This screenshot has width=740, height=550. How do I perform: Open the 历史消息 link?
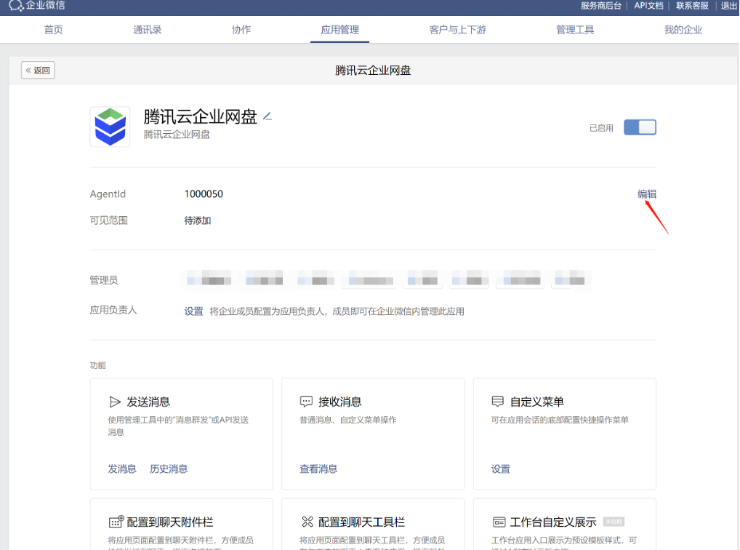pos(169,469)
